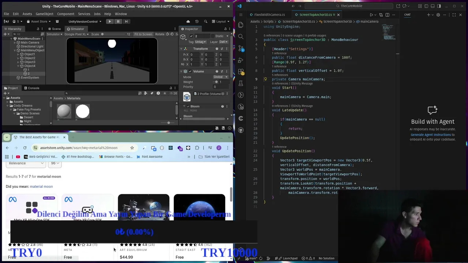The image size is (468, 263).
Task: Click the material moon suggestion link
Action: pyautogui.click(x=41, y=187)
